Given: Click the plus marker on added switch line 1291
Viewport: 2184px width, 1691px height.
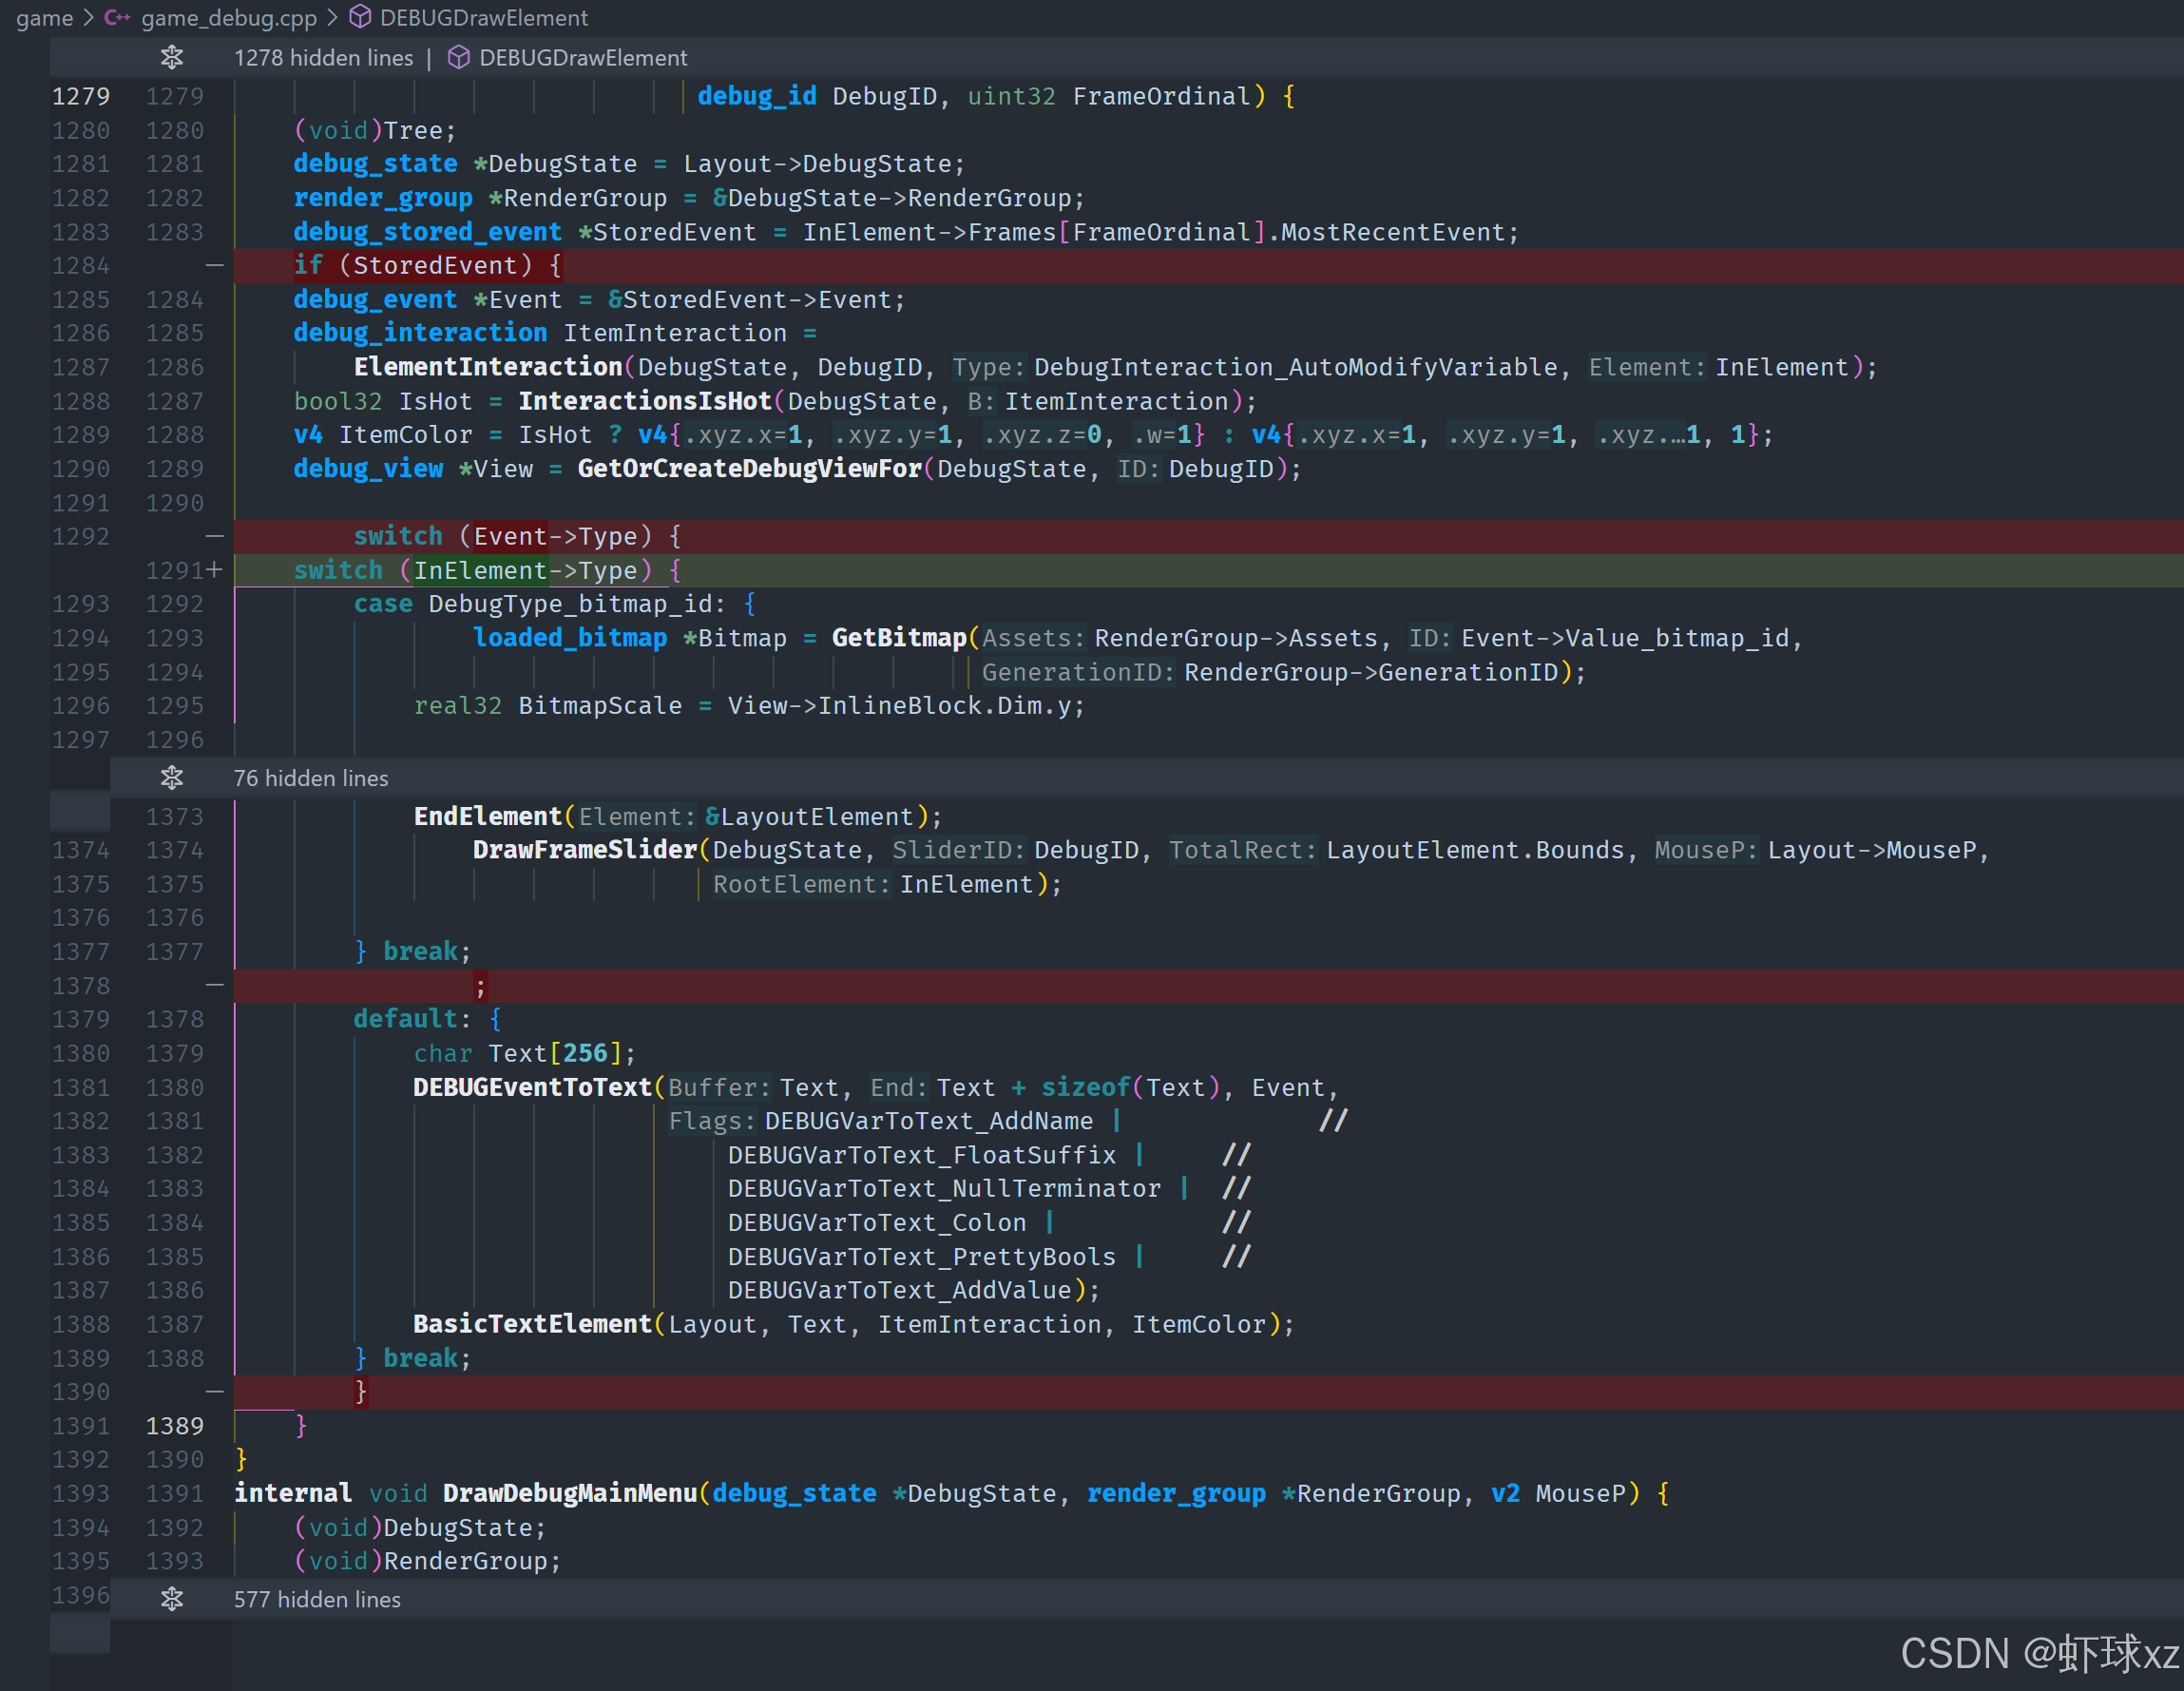Looking at the screenshot, I should pyautogui.click(x=214, y=570).
